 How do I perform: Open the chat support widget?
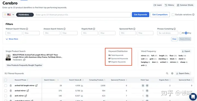pyautogui.click(x=193, y=97)
